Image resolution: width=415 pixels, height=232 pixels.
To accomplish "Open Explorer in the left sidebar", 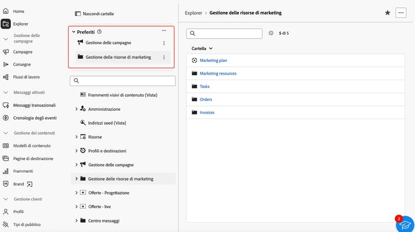I will (20, 24).
